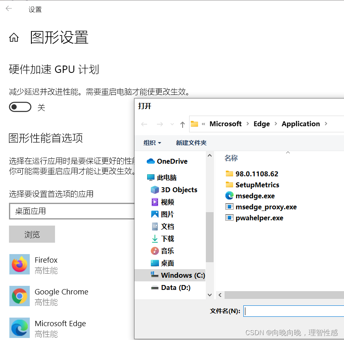Select OneDrive in the navigation pane
Screen dimensions: 344x340
pyautogui.click(x=167, y=161)
